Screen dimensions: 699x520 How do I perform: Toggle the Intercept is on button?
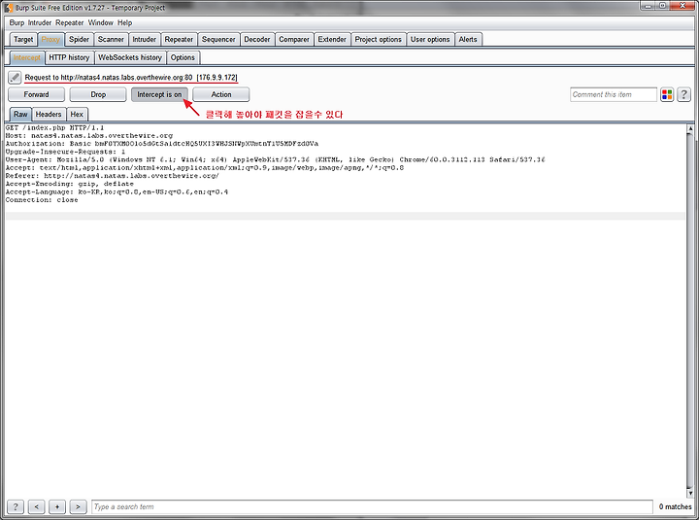[x=159, y=94]
